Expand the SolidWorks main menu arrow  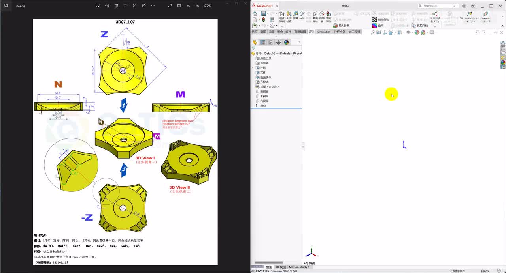tap(277, 6)
